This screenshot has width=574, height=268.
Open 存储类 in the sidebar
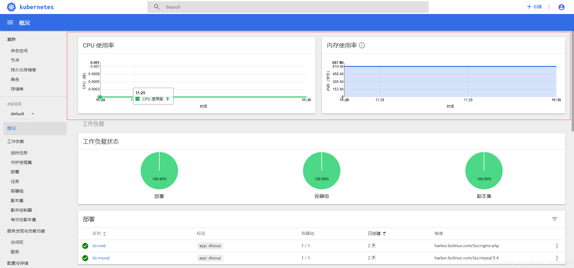tap(17, 89)
